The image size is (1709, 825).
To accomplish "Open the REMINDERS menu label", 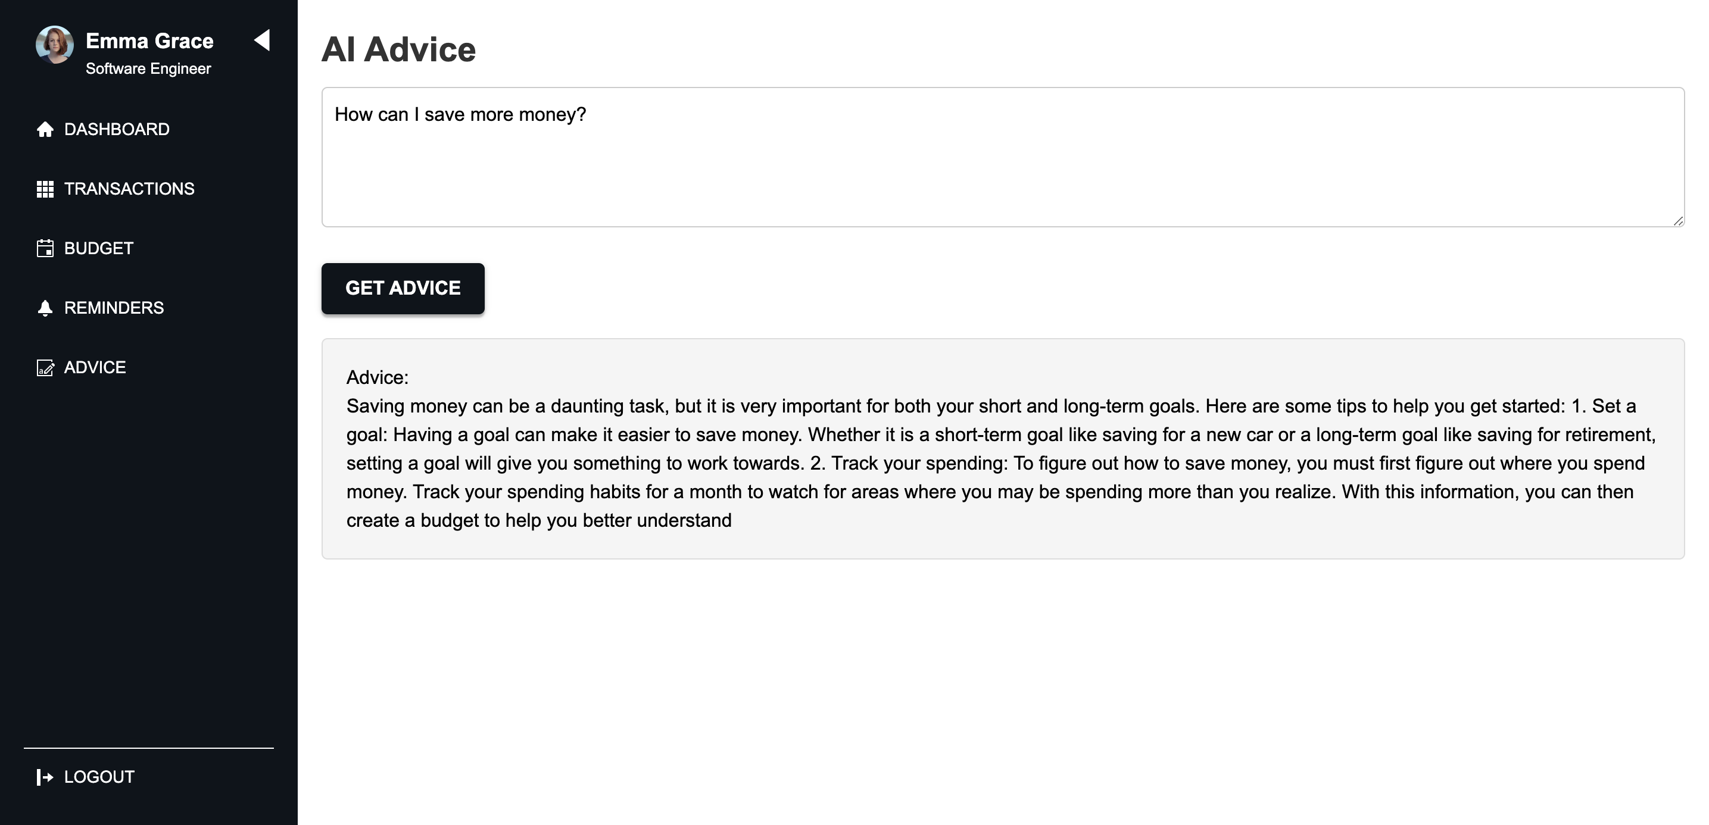I will (114, 308).
